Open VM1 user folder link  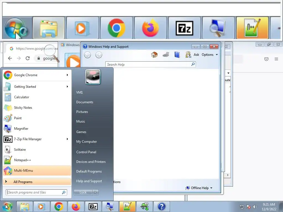(79, 92)
